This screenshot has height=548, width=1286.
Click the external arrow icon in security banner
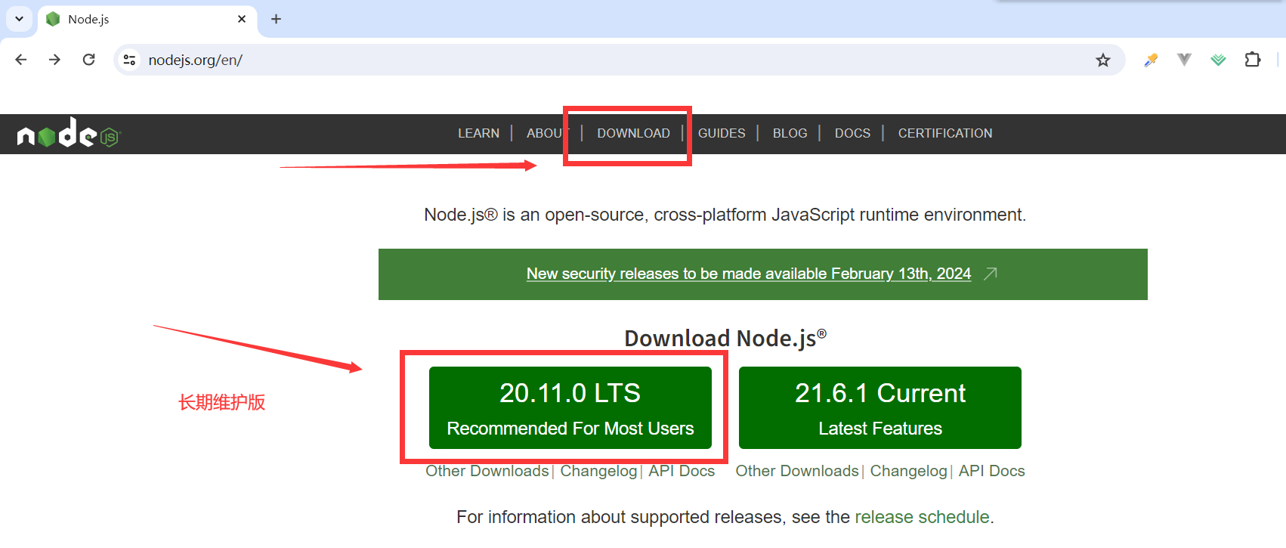coord(990,274)
